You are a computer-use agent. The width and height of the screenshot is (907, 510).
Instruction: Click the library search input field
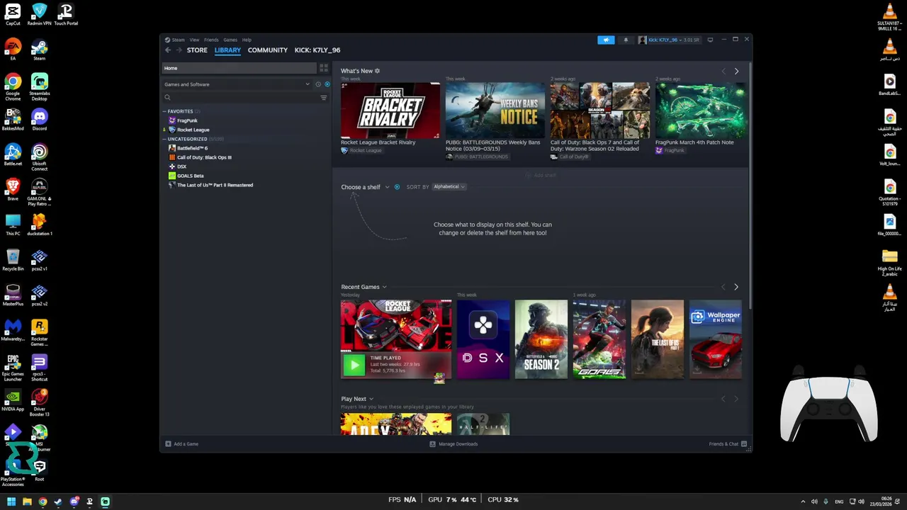pos(244,98)
